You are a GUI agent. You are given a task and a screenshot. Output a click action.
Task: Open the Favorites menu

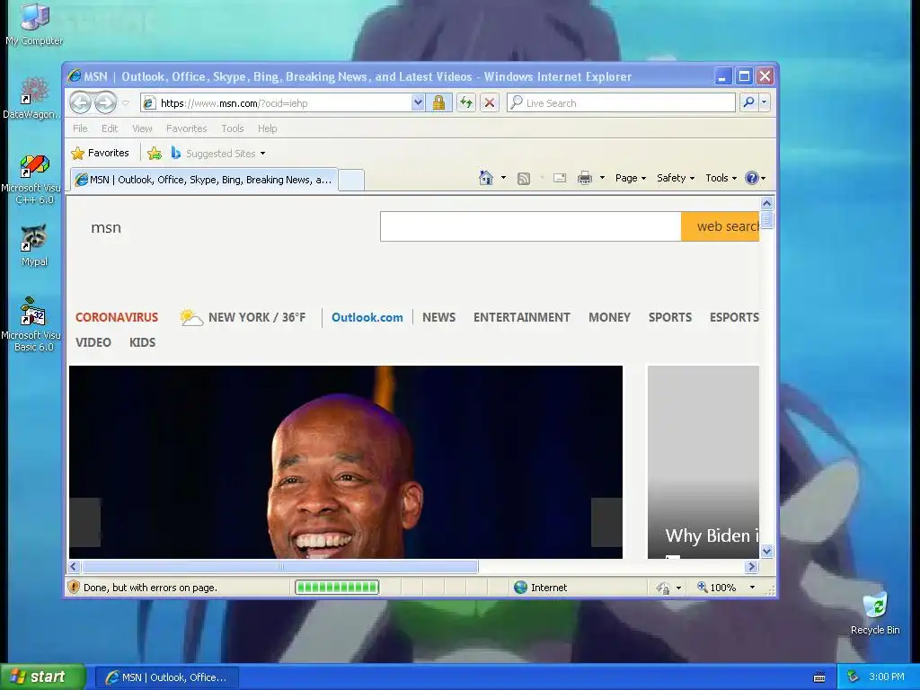pyautogui.click(x=186, y=128)
